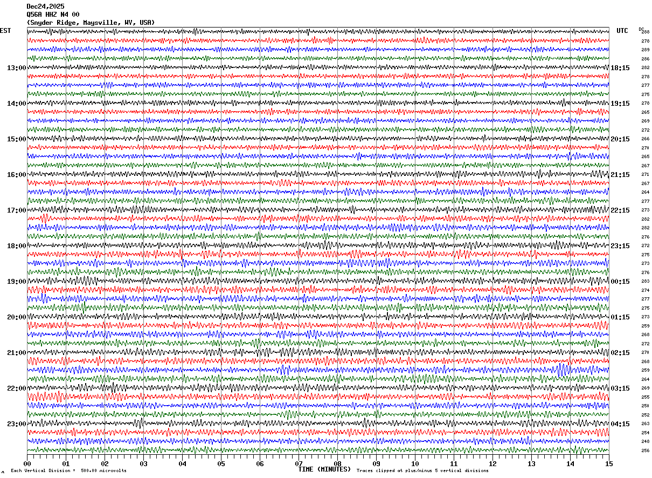Click the DC offset value 271

[x=646, y=175]
